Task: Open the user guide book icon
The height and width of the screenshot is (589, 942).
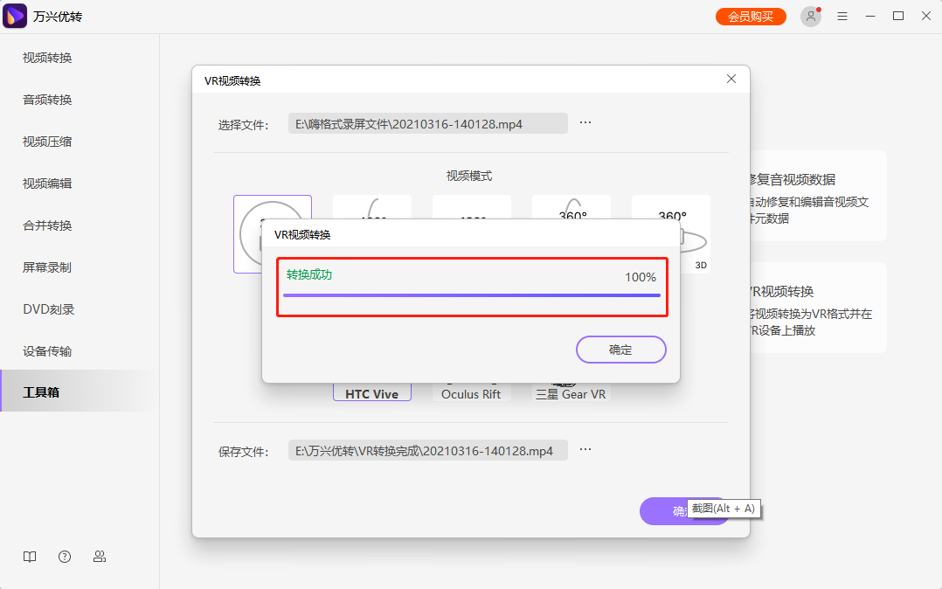Action: click(29, 557)
